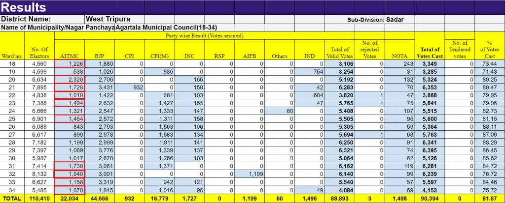Select INC total 1,727
Viewport: 505px width, 203px height.
coord(190,199)
